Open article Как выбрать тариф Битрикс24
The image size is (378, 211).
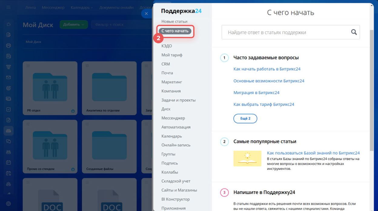[264, 105]
